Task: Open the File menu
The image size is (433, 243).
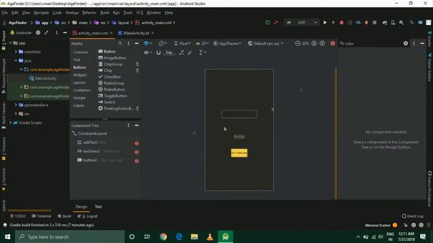Action: (x=5, y=13)
